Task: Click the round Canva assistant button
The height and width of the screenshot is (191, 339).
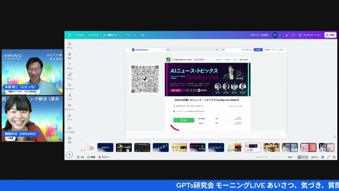Action: point(69,154)
